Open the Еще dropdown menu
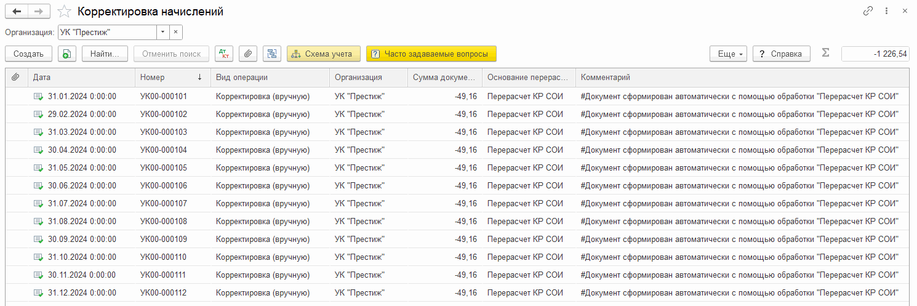 pyautogui.click(x=728, y=54)
